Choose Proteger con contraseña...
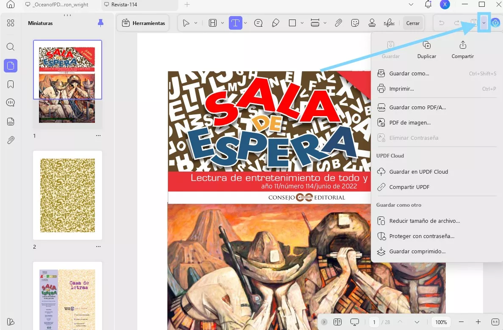Image resolution: width=503 pixels, height=330 pixels. tap(436, 236)
